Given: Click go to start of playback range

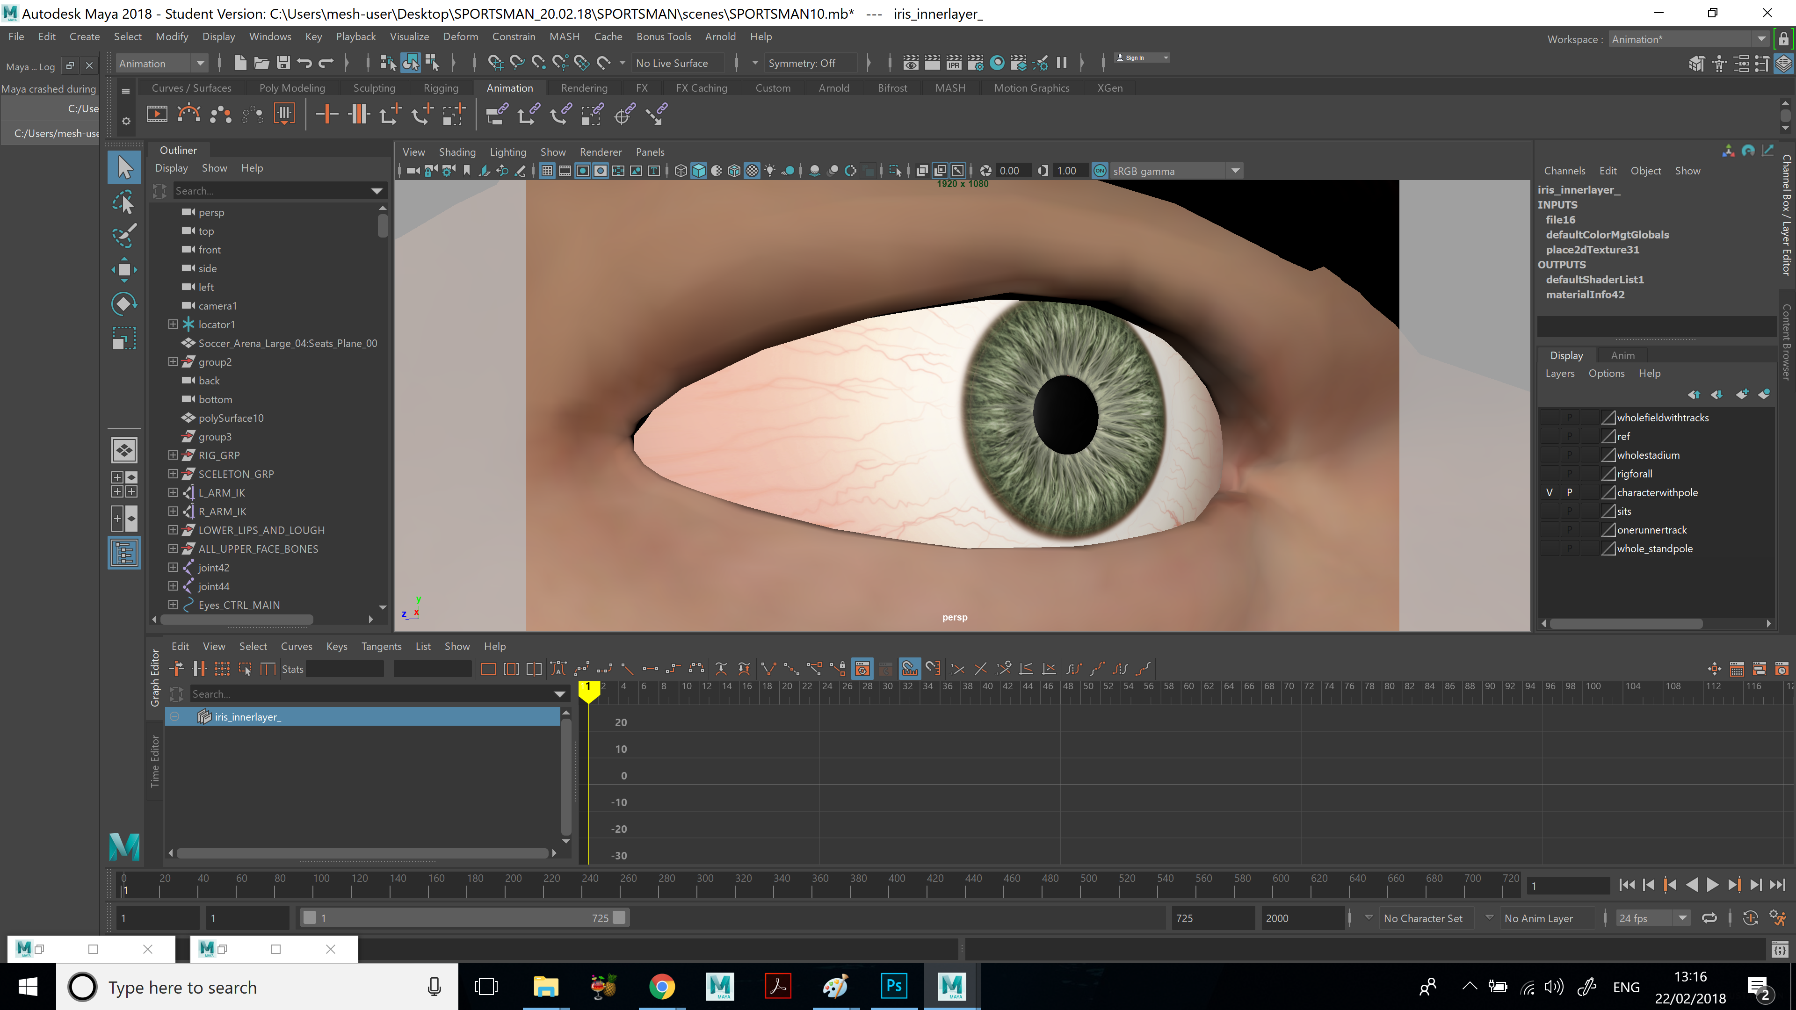Looking at the screenshot, I should [x=1627, y=885].
